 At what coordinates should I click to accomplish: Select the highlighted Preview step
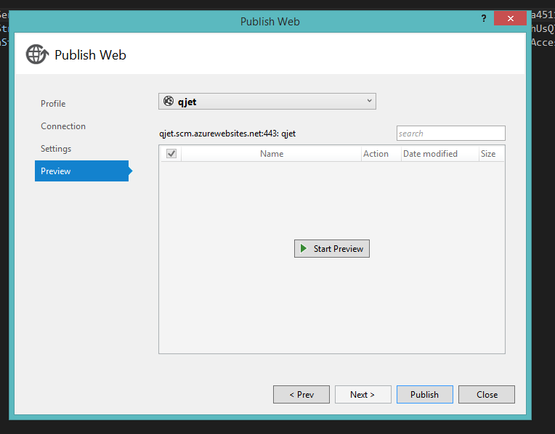point(56,171)
